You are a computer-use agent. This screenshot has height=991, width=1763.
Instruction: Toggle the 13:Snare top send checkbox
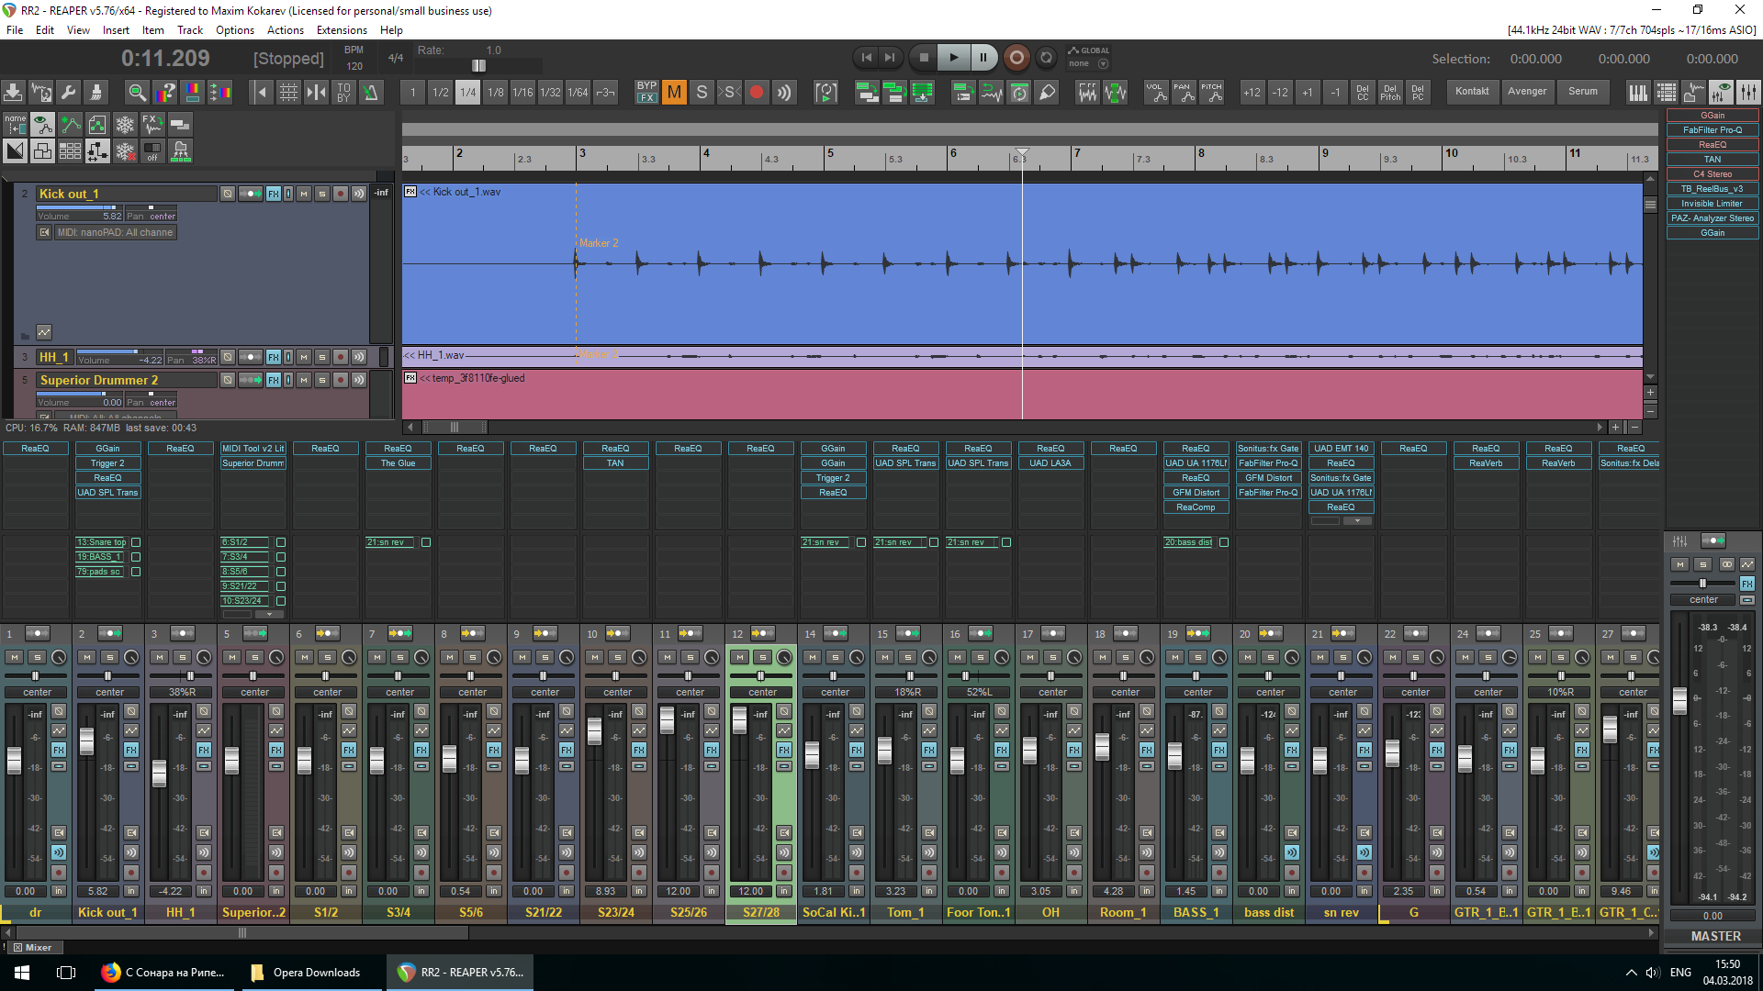tap(136, 542)
